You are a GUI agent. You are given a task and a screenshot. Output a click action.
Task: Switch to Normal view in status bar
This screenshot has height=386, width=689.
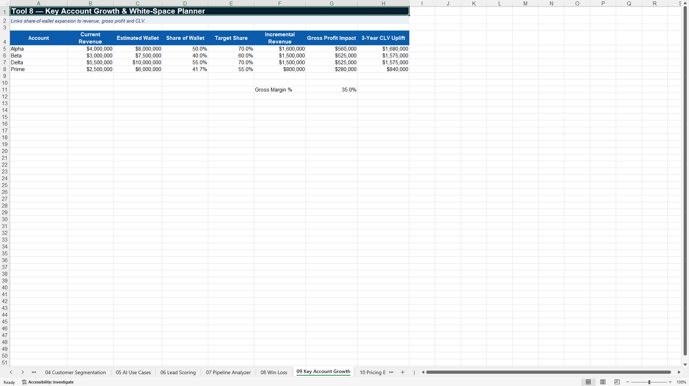[588, 382]
